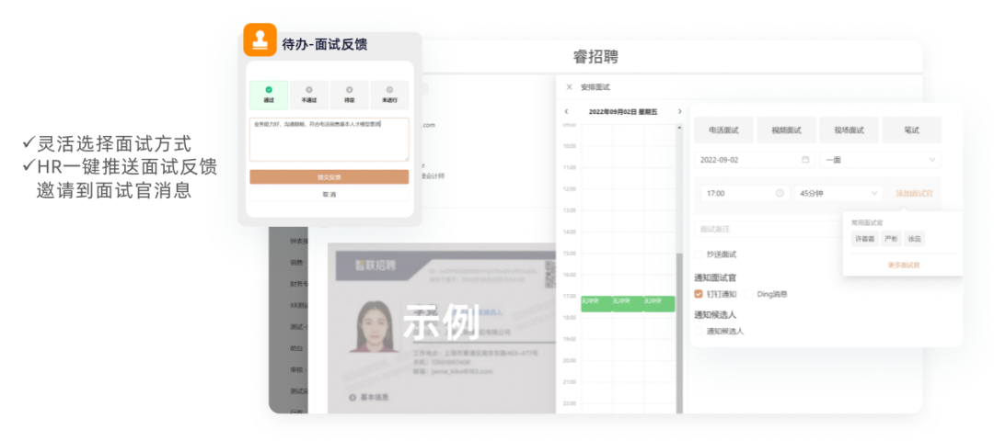The height and width of the screenshot is (441, 994).
Task: Select the 不通过 feedback option
Action: [x=308, y=95]
